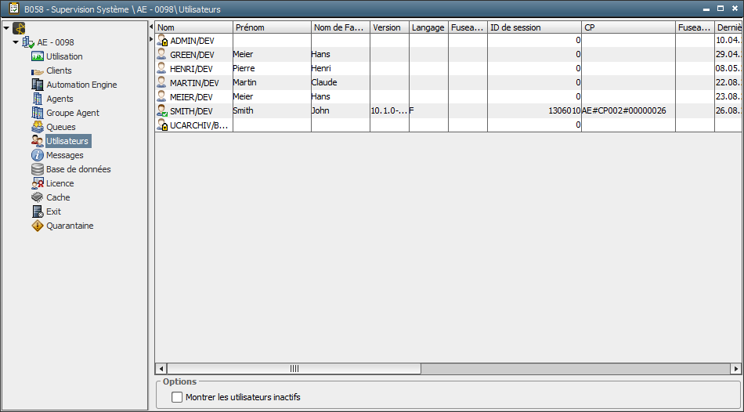Click the horizontal scrollbar right arrow
The image size is (744, 412).
pos(735,368)
